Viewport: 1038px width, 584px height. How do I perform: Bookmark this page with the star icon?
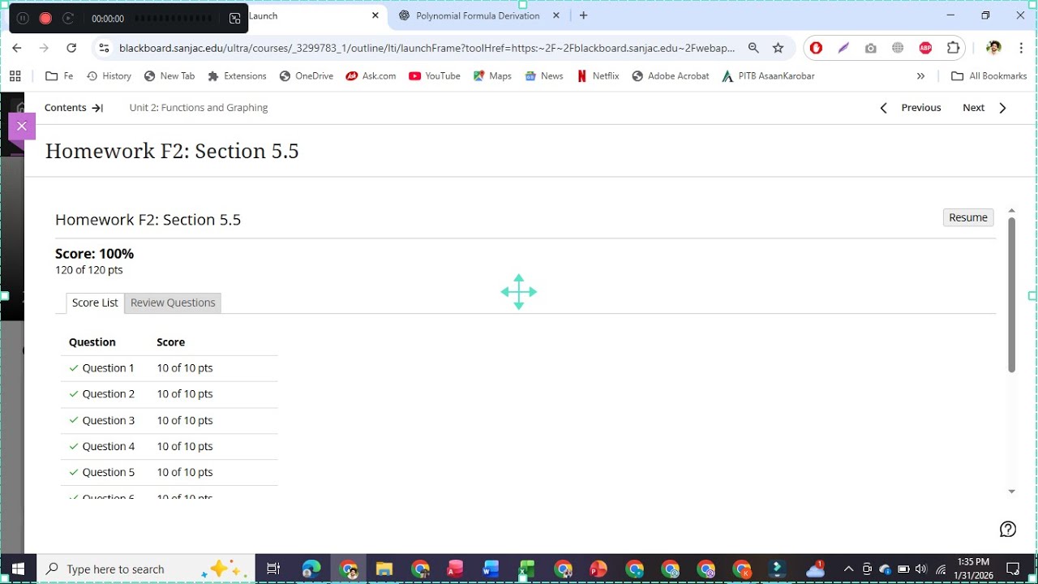click(778, 48)
